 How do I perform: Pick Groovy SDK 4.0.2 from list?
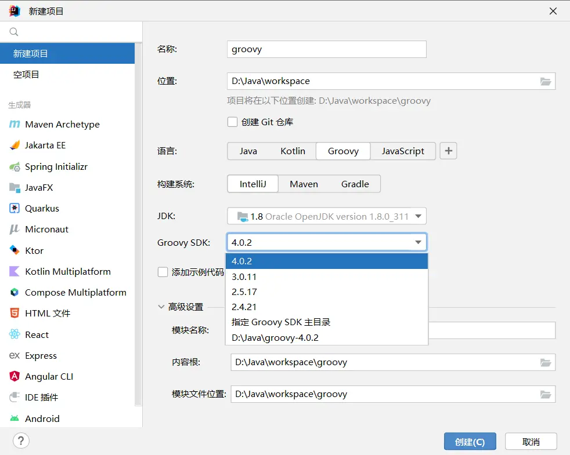[x=327, y=261]
